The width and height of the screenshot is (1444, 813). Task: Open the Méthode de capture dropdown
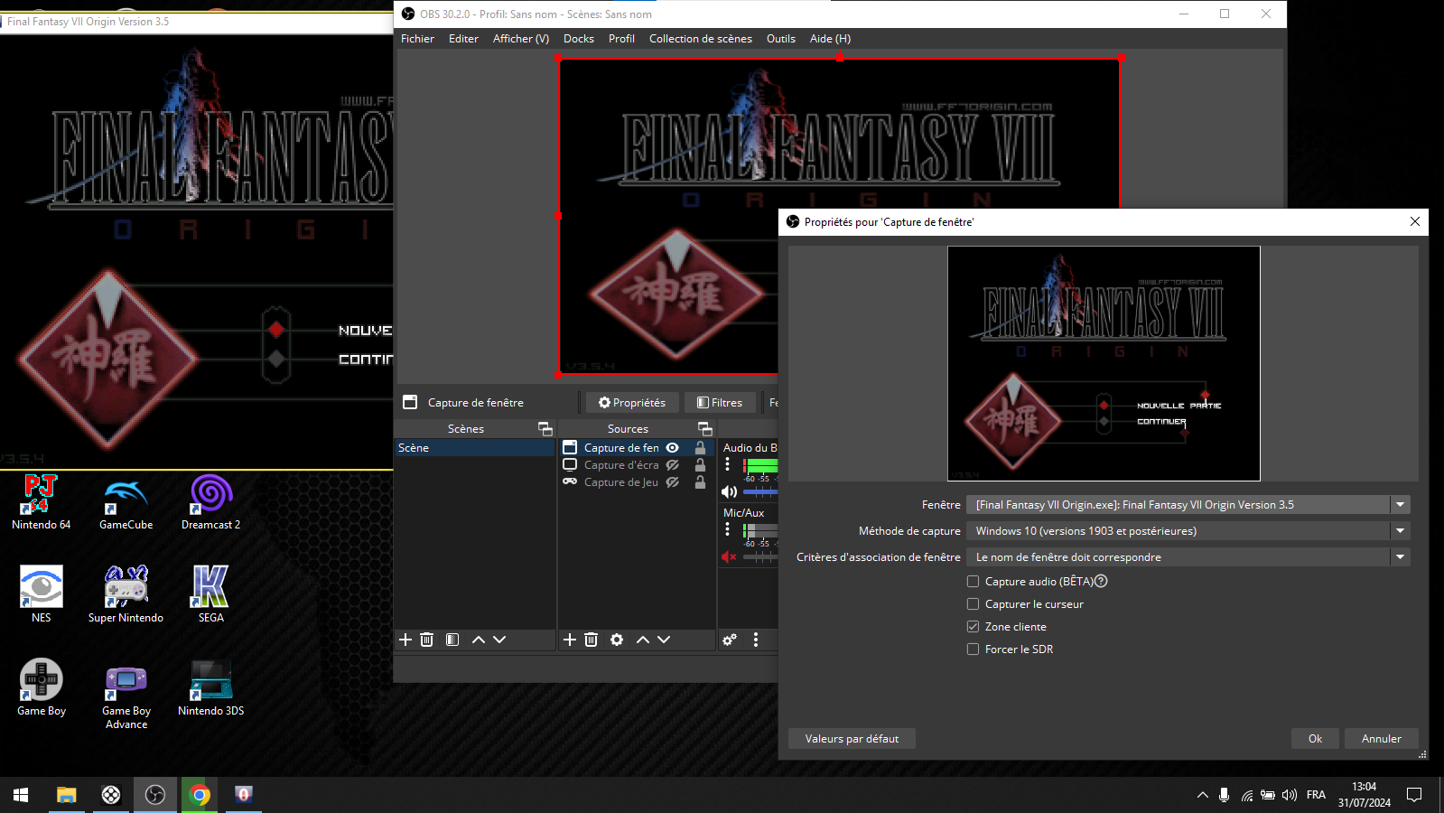(1188, 530)
